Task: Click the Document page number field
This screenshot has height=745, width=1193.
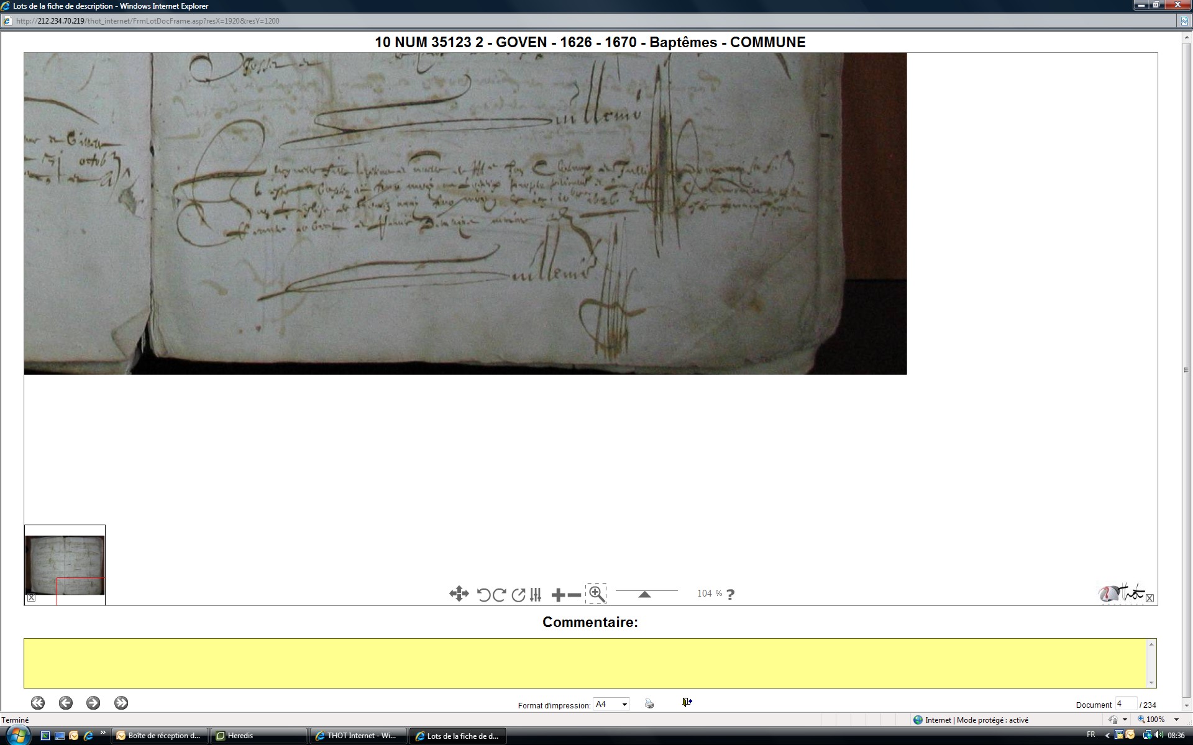Action: pyautogui.click(x=1125, y=703)
